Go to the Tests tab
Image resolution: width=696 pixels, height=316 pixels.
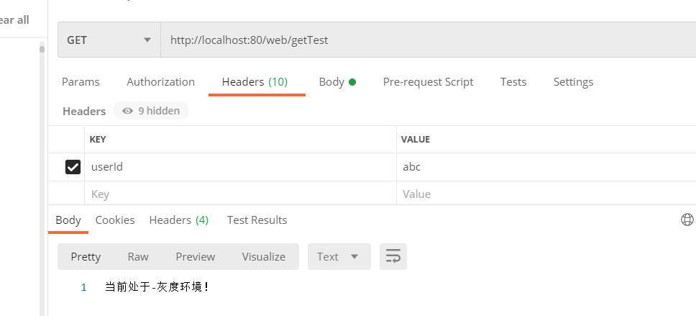point(513,82)
